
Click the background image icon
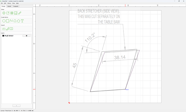click(16, 13)
